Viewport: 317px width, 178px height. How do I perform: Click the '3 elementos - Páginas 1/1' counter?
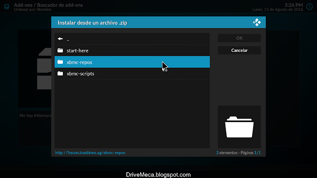tap(238, 153)
